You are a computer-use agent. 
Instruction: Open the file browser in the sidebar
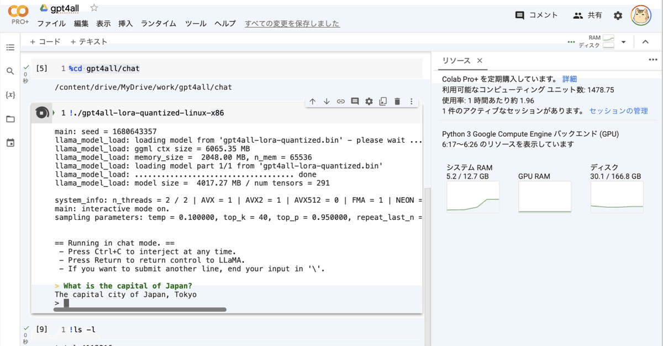point(10,118)
